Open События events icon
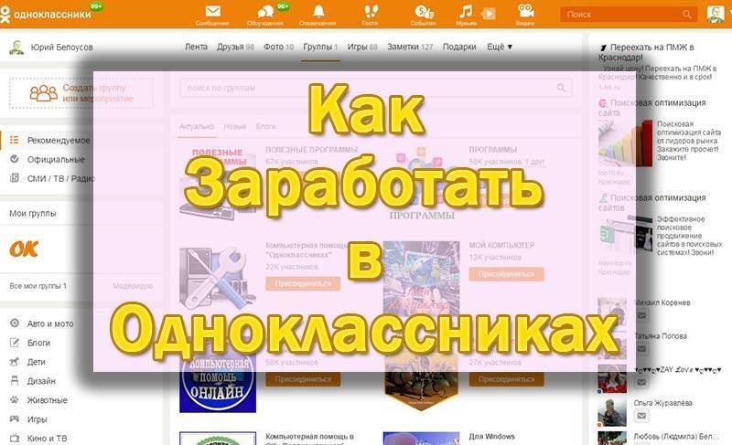 (424, 12)
